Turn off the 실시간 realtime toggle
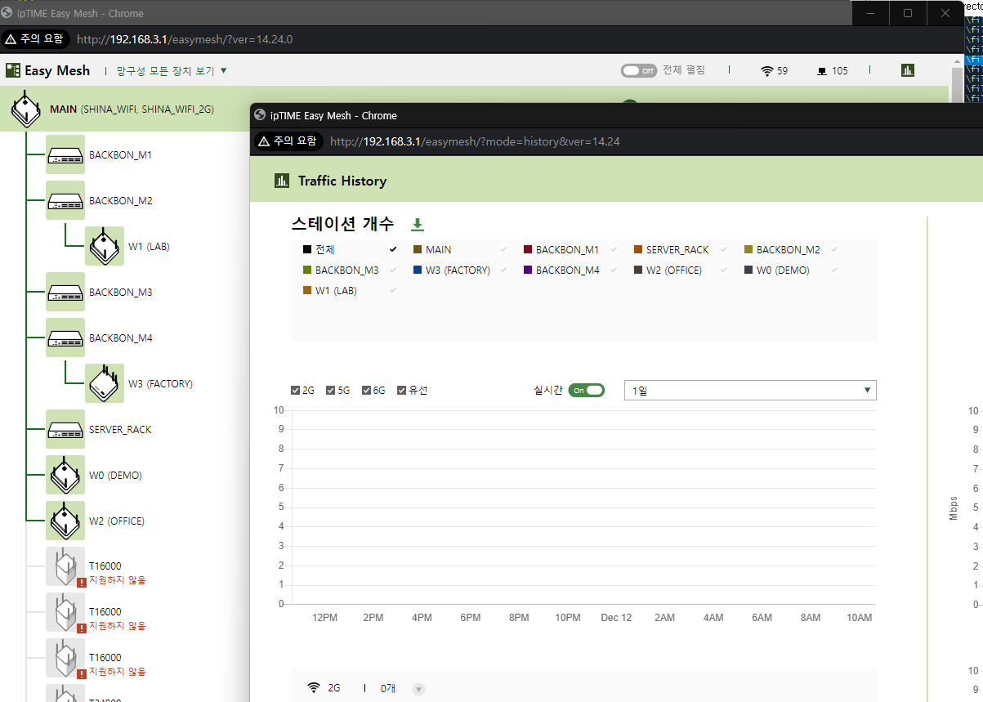The image size is (983, 702). [x=587, y=390]
